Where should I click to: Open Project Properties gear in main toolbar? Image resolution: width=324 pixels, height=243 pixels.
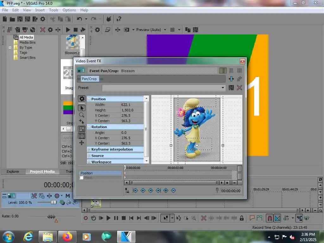pos(43,19)
